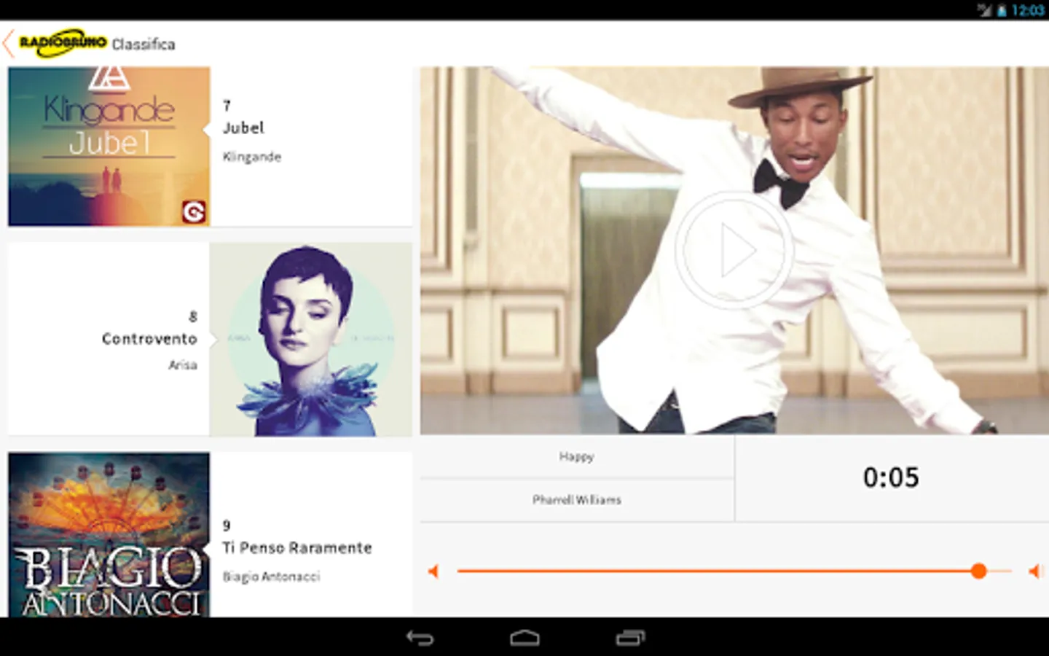
Task: Click the Classifica screen title
Action: tap(144, 44)
